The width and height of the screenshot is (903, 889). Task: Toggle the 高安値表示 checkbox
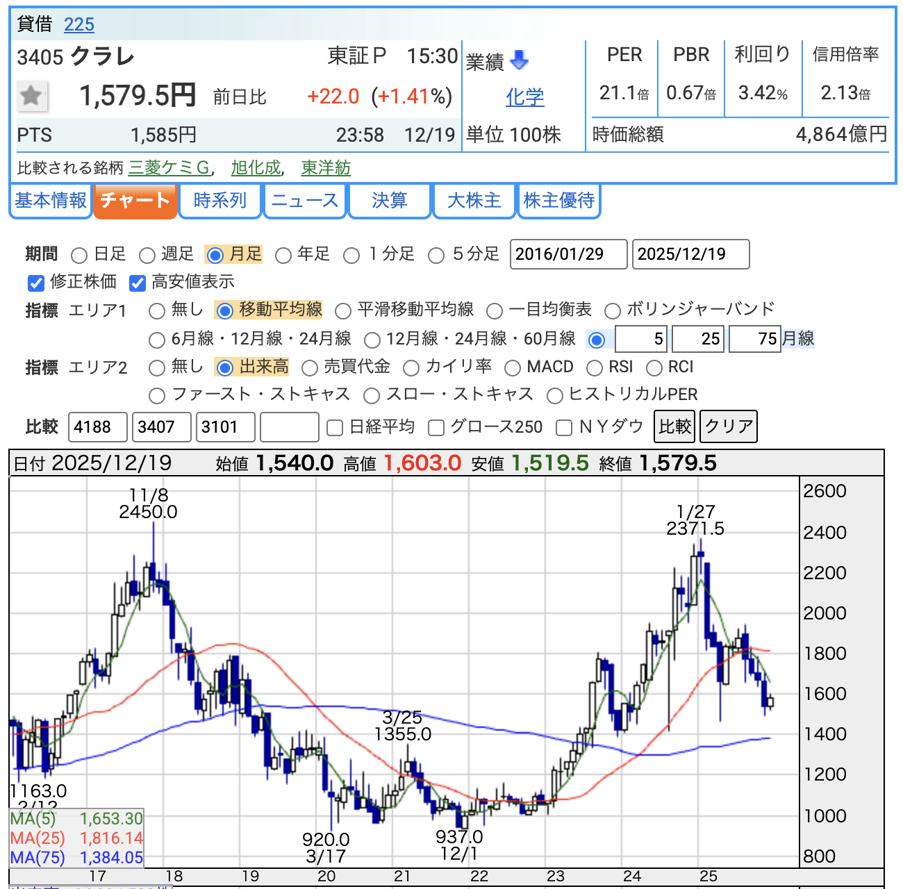tap(138, 283)
